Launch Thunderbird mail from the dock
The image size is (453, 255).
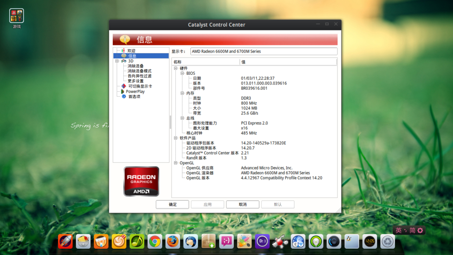pos(191,241)
